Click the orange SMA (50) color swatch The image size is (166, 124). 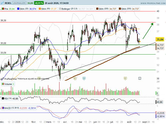click(x=40, y=9)
